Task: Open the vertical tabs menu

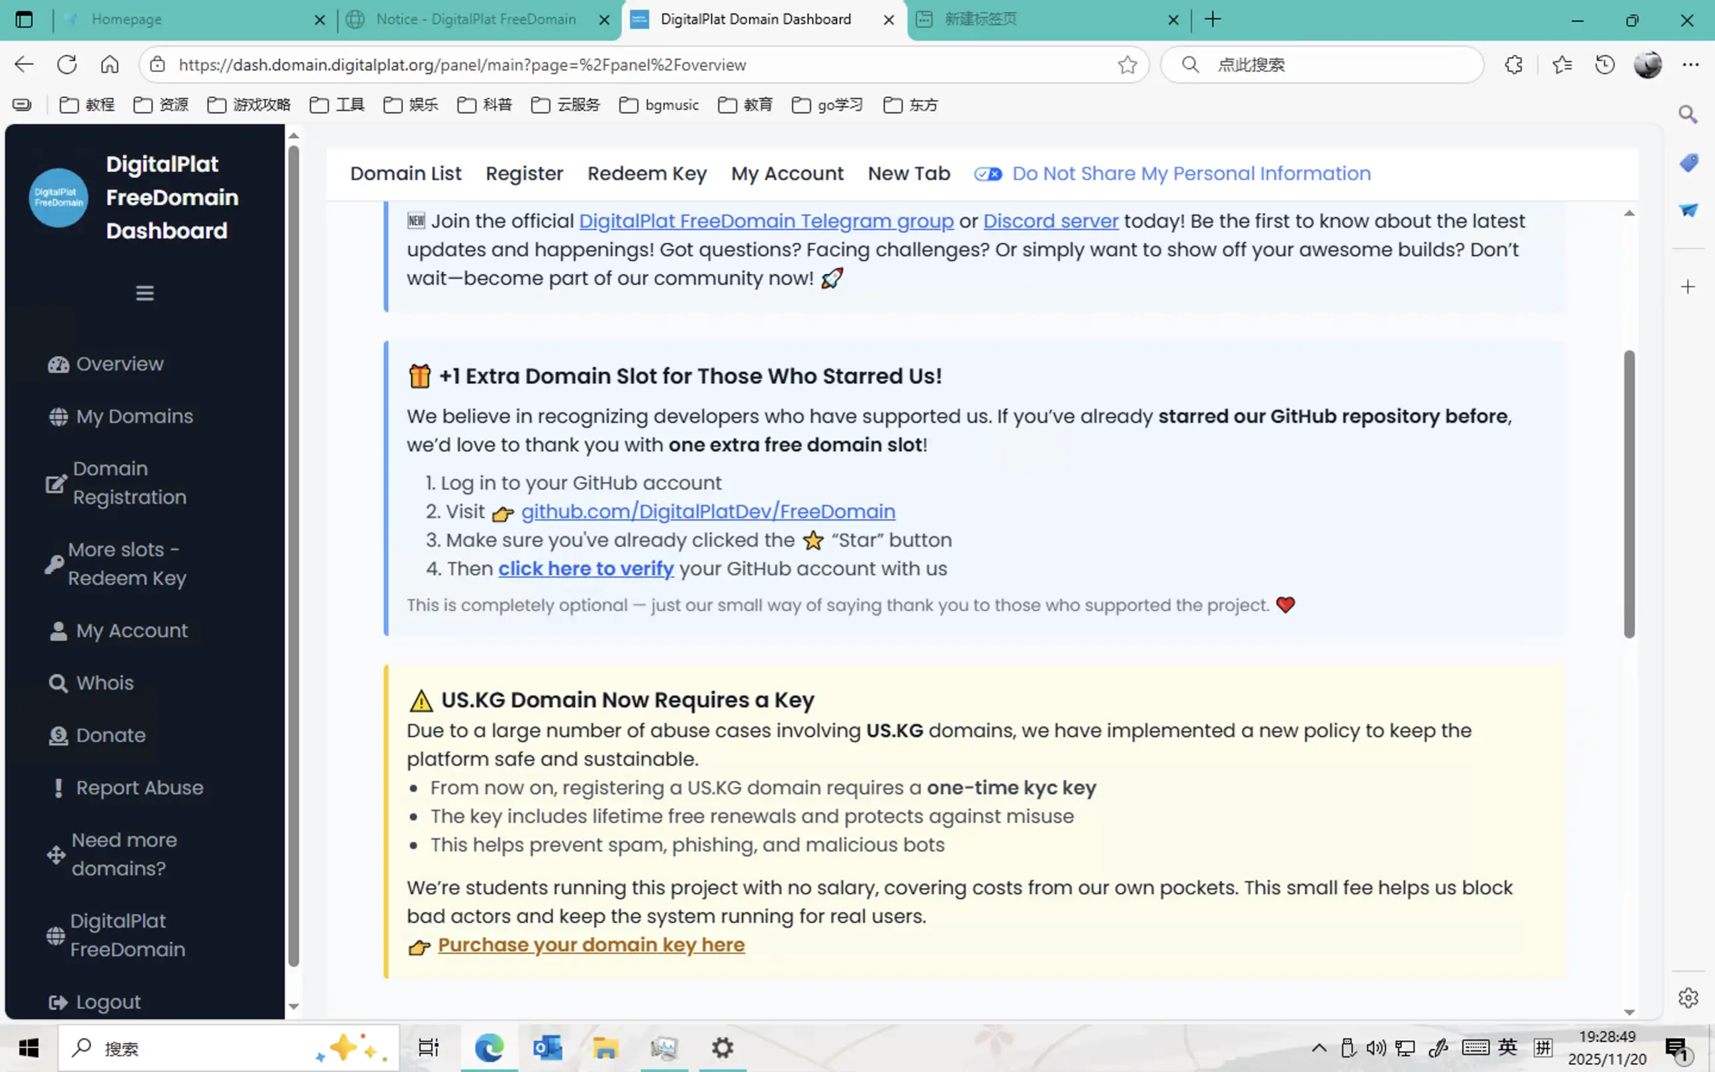Action: pos(24,19)
